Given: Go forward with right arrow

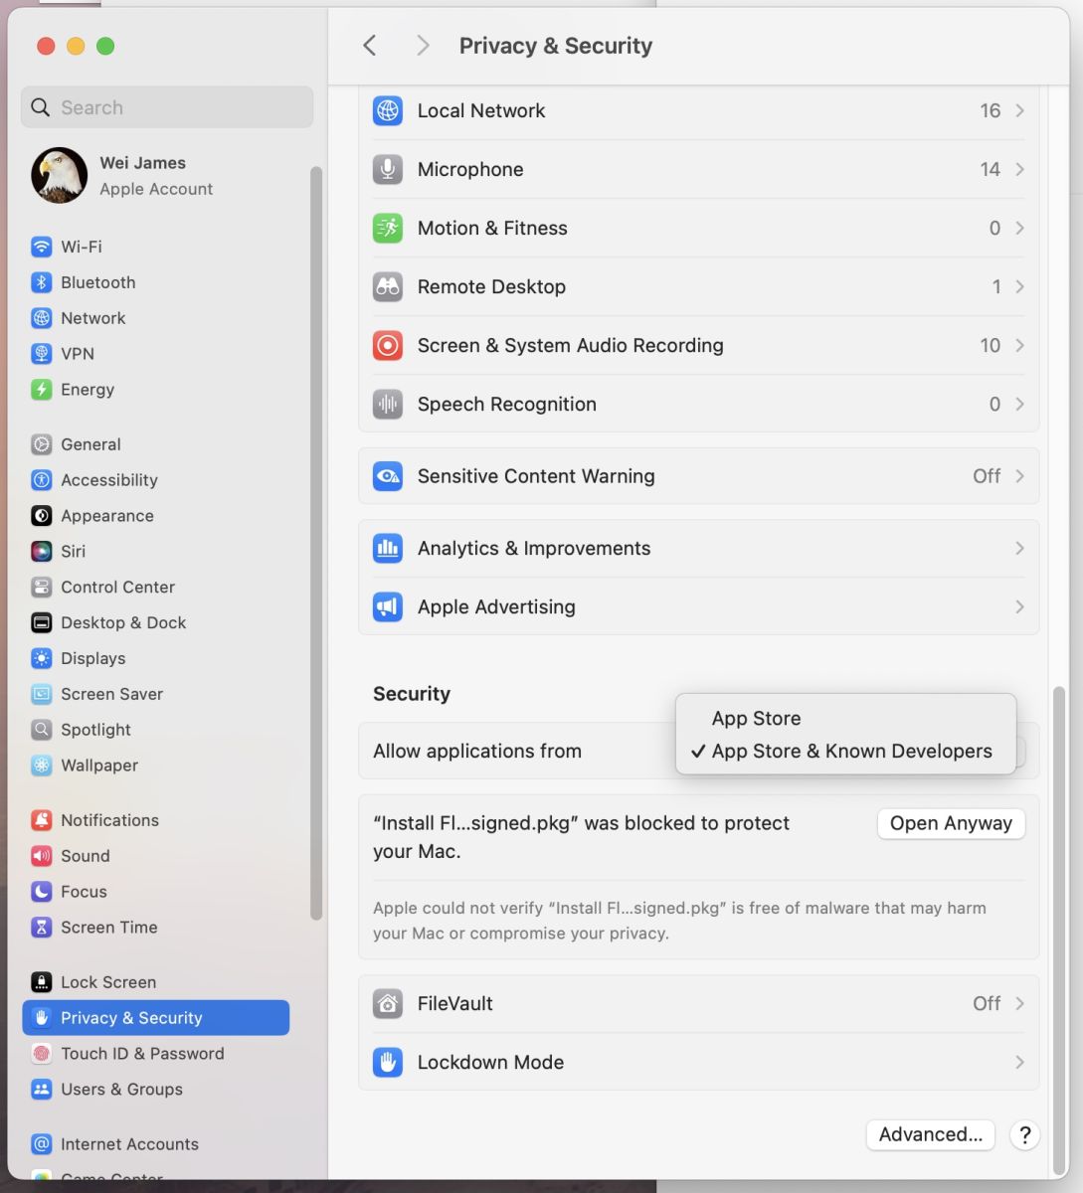Looking at the screenshot, I should (423, 46).
